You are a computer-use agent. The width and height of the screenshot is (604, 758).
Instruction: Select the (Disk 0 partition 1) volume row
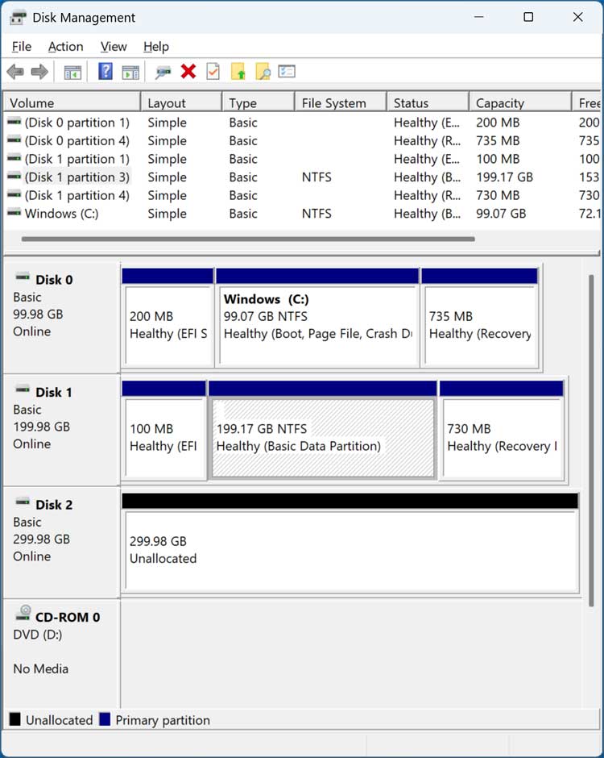pos(302,123)
